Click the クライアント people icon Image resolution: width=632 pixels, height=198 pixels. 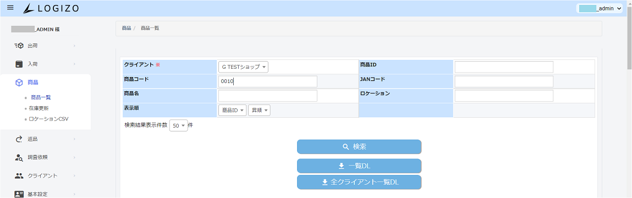click(19, 176)
